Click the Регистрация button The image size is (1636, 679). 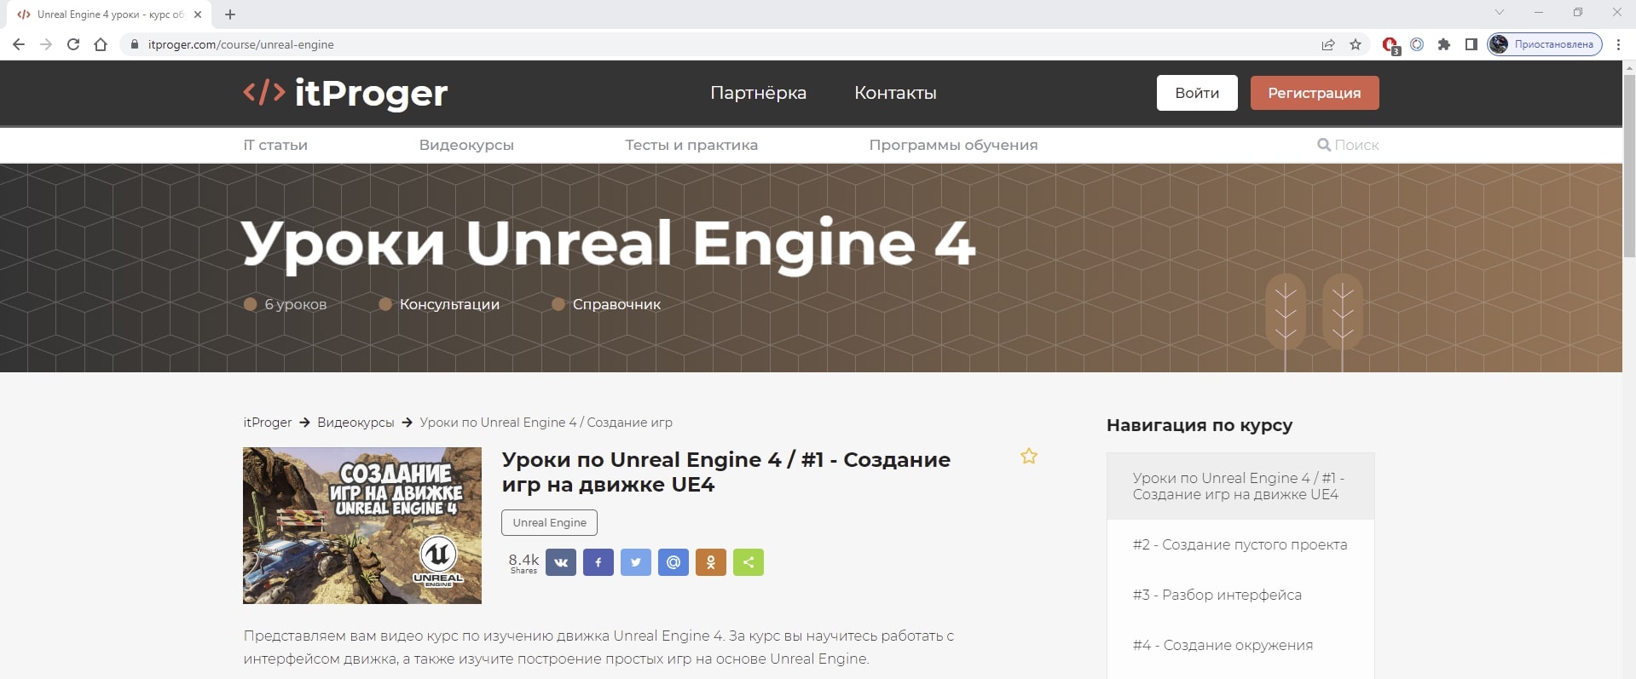click(x=1315, y=93)
